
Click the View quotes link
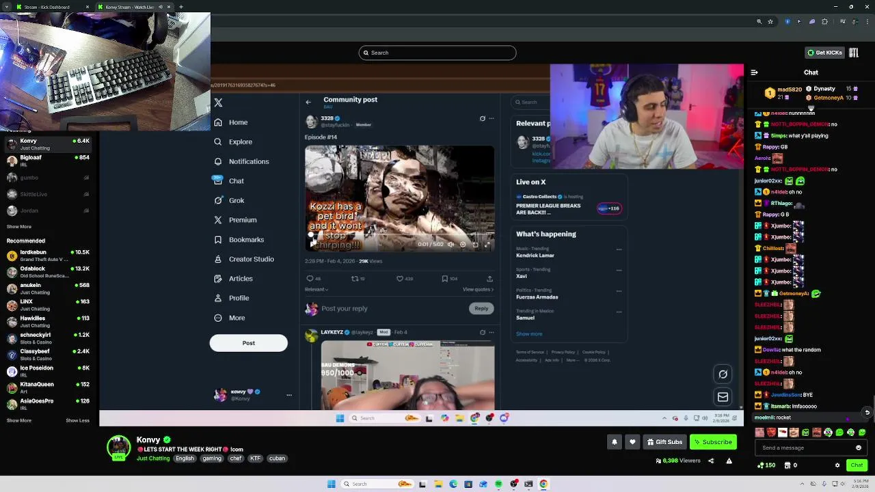[478, 290]
